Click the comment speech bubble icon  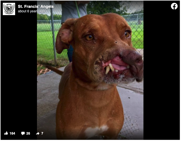23,133
